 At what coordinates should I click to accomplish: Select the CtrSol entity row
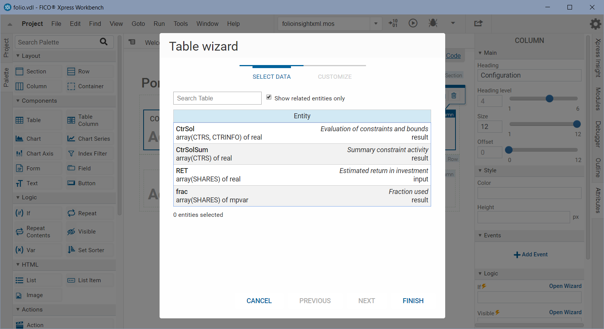(x=302, y=133)
